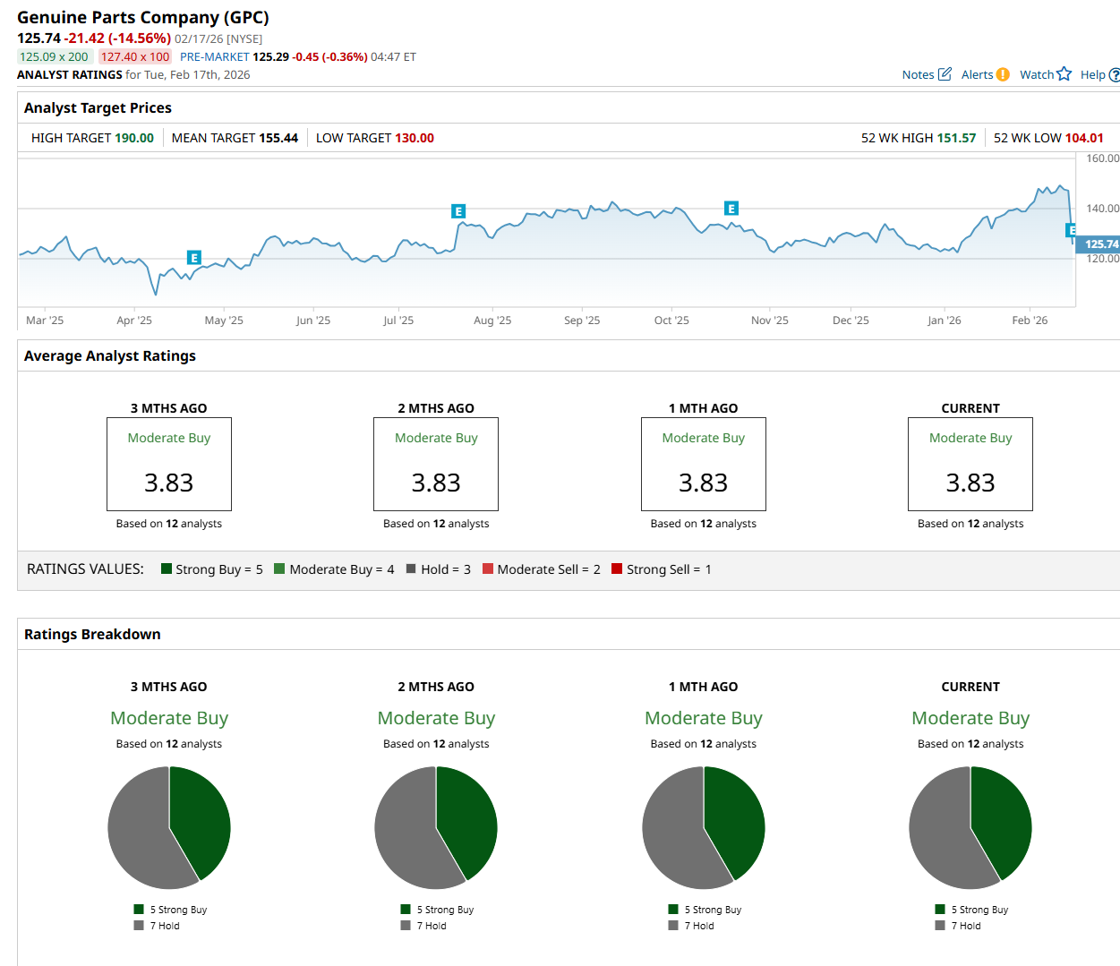The image size is (1120, 966).
Task: Click the Current 3.83 rating box
Action: [970, 464]
